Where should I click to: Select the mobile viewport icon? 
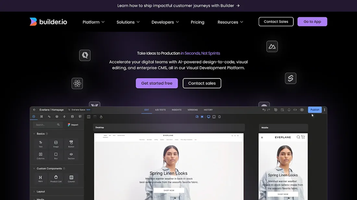[219, 117]
